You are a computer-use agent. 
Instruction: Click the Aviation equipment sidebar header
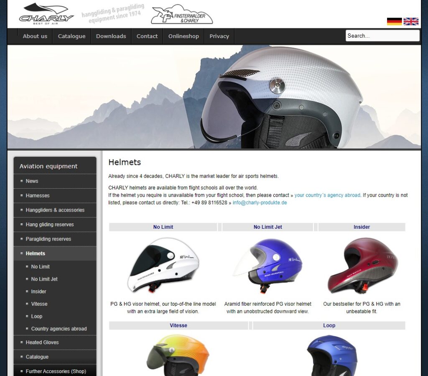point(48,166)
